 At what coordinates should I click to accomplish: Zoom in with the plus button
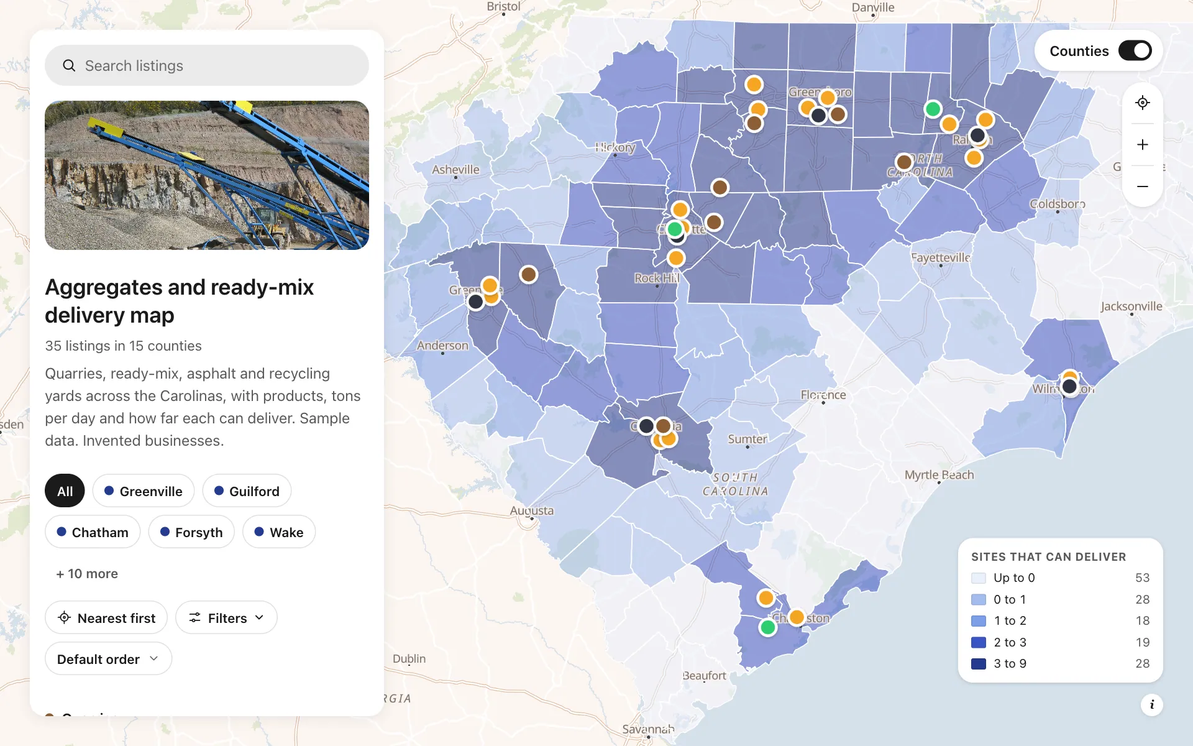[1142, 144]
